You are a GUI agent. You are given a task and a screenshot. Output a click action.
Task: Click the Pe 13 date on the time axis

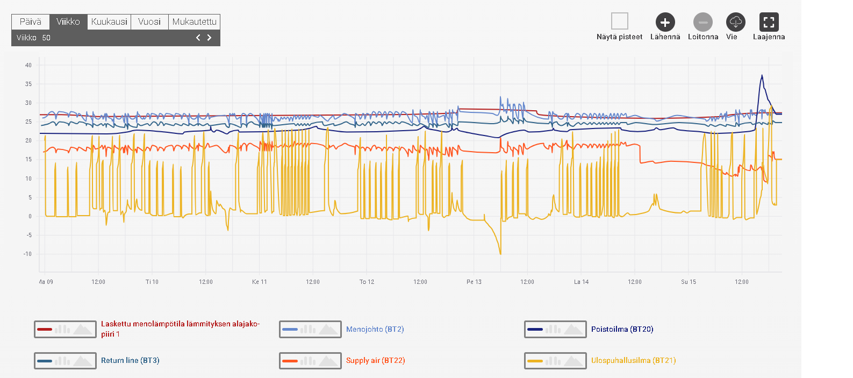(474, 282)
